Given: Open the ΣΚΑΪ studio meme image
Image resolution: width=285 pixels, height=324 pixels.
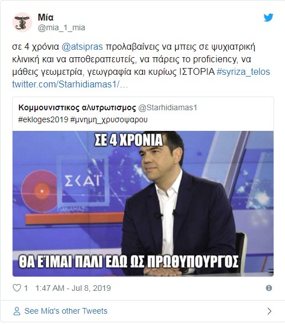Looking at the screenshot, I should click(x=143, y=203).
